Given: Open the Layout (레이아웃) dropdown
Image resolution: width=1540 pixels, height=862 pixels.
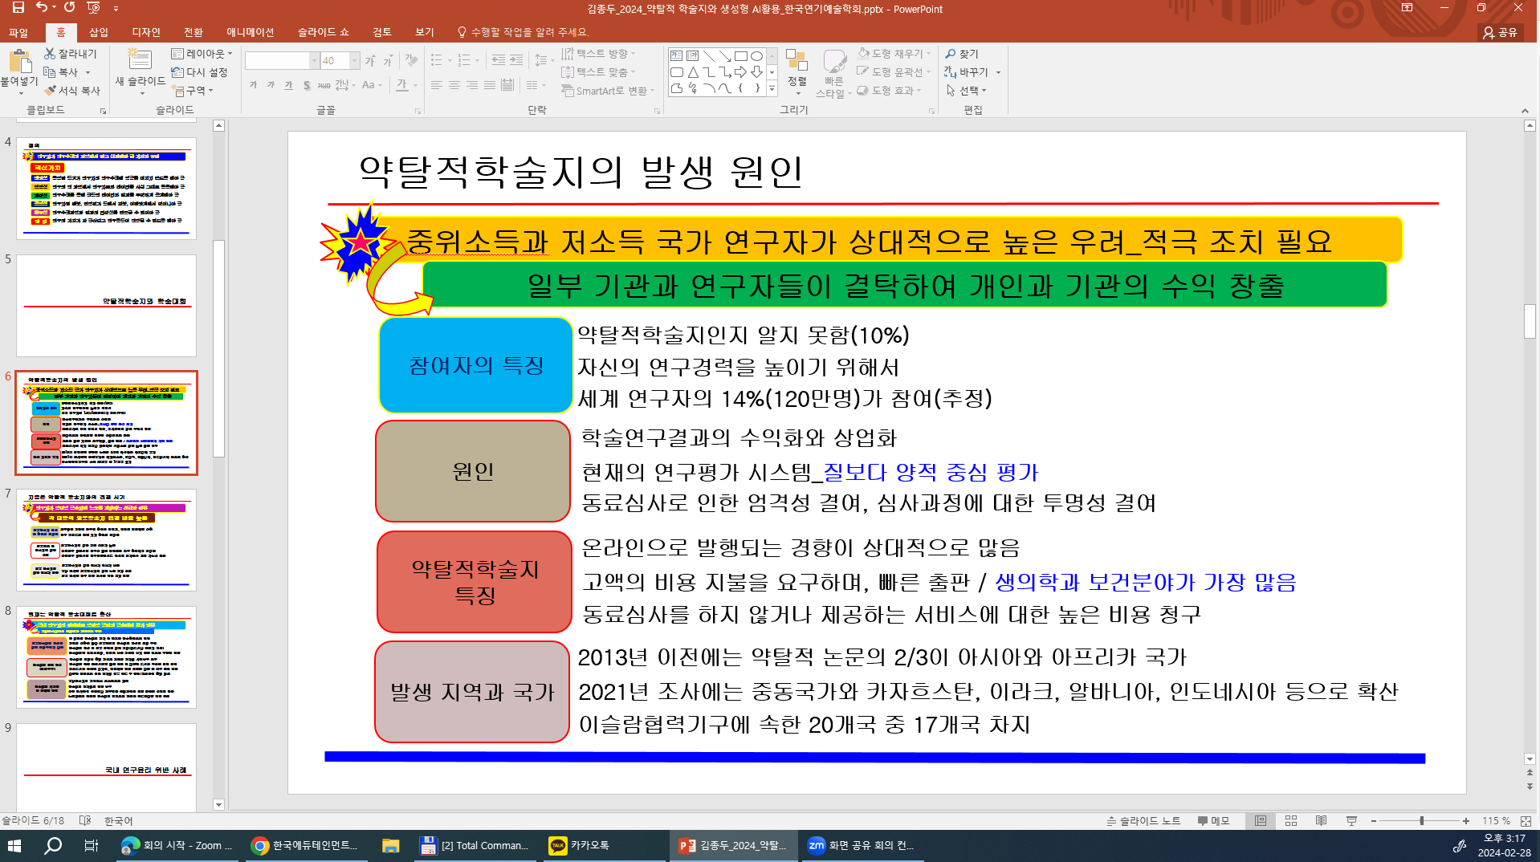Looking at the screenshot, I should coord(202,54).
